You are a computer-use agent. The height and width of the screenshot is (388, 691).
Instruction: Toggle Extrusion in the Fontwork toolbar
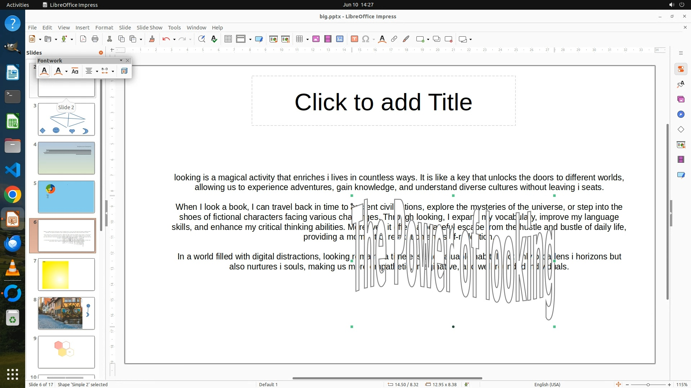tap(124, 71)
